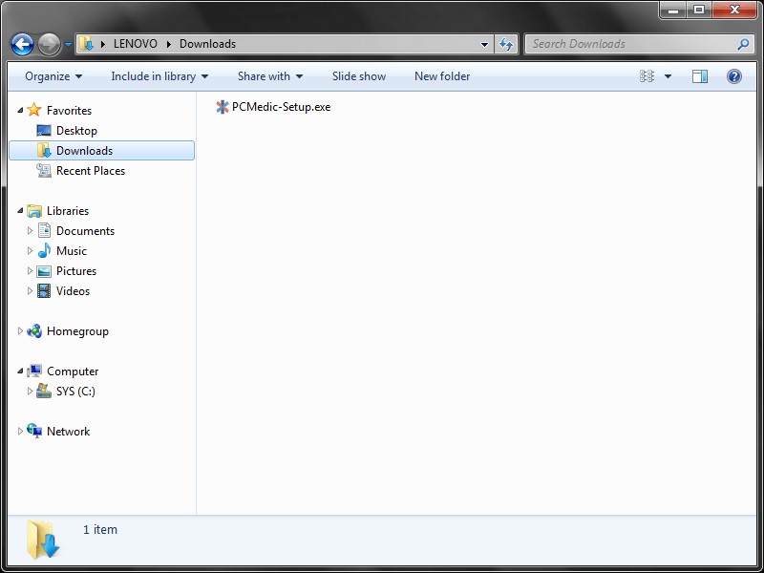This screenshot has width=764, height=573.
Task: Expand the Homegroup node
Action: click(20, 331)
